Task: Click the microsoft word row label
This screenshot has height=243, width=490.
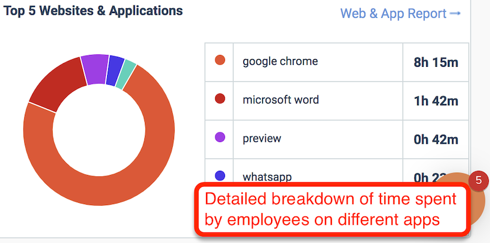Action: coord(281,100)
